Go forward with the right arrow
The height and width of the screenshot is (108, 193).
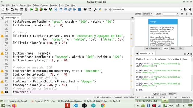110,9
